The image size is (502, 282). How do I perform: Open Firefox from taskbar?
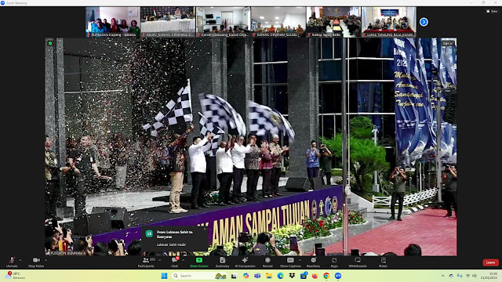point(315,276)
